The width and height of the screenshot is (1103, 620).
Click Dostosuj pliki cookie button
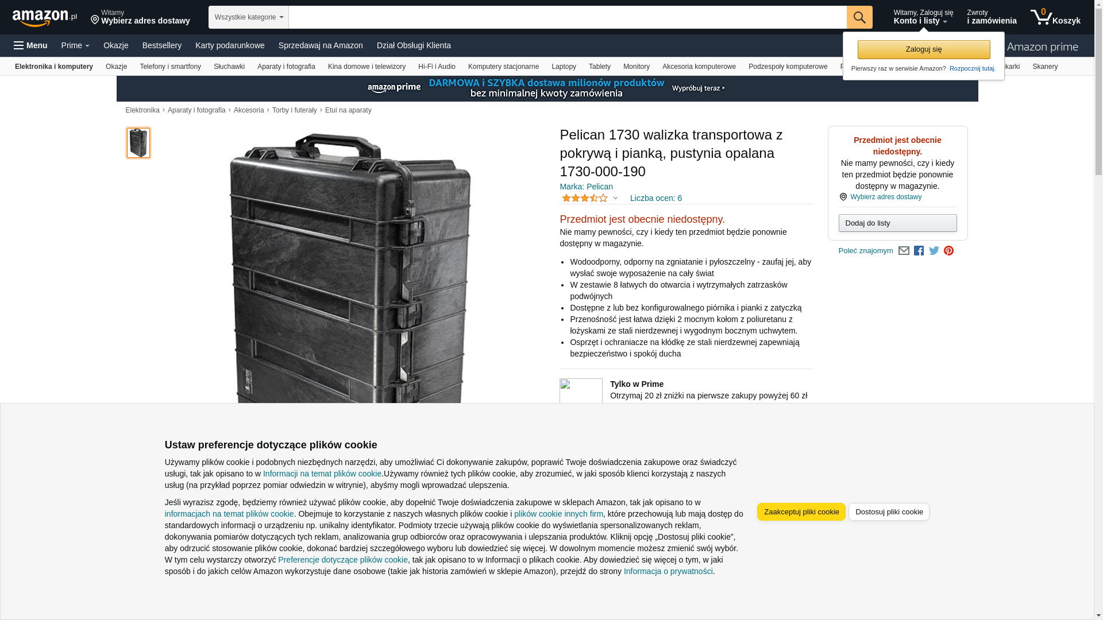click(889, 512)
